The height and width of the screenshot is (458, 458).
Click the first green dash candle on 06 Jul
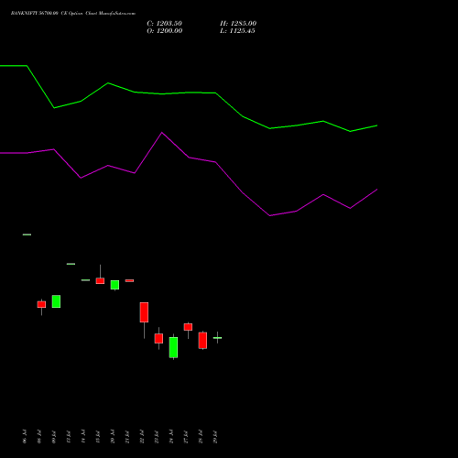point(27,234)
